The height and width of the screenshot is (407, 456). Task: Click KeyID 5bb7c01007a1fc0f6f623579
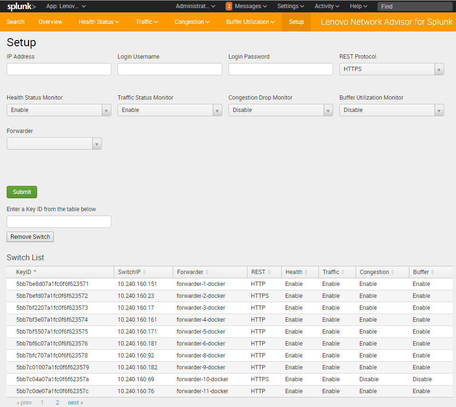(x=52, y=367)
